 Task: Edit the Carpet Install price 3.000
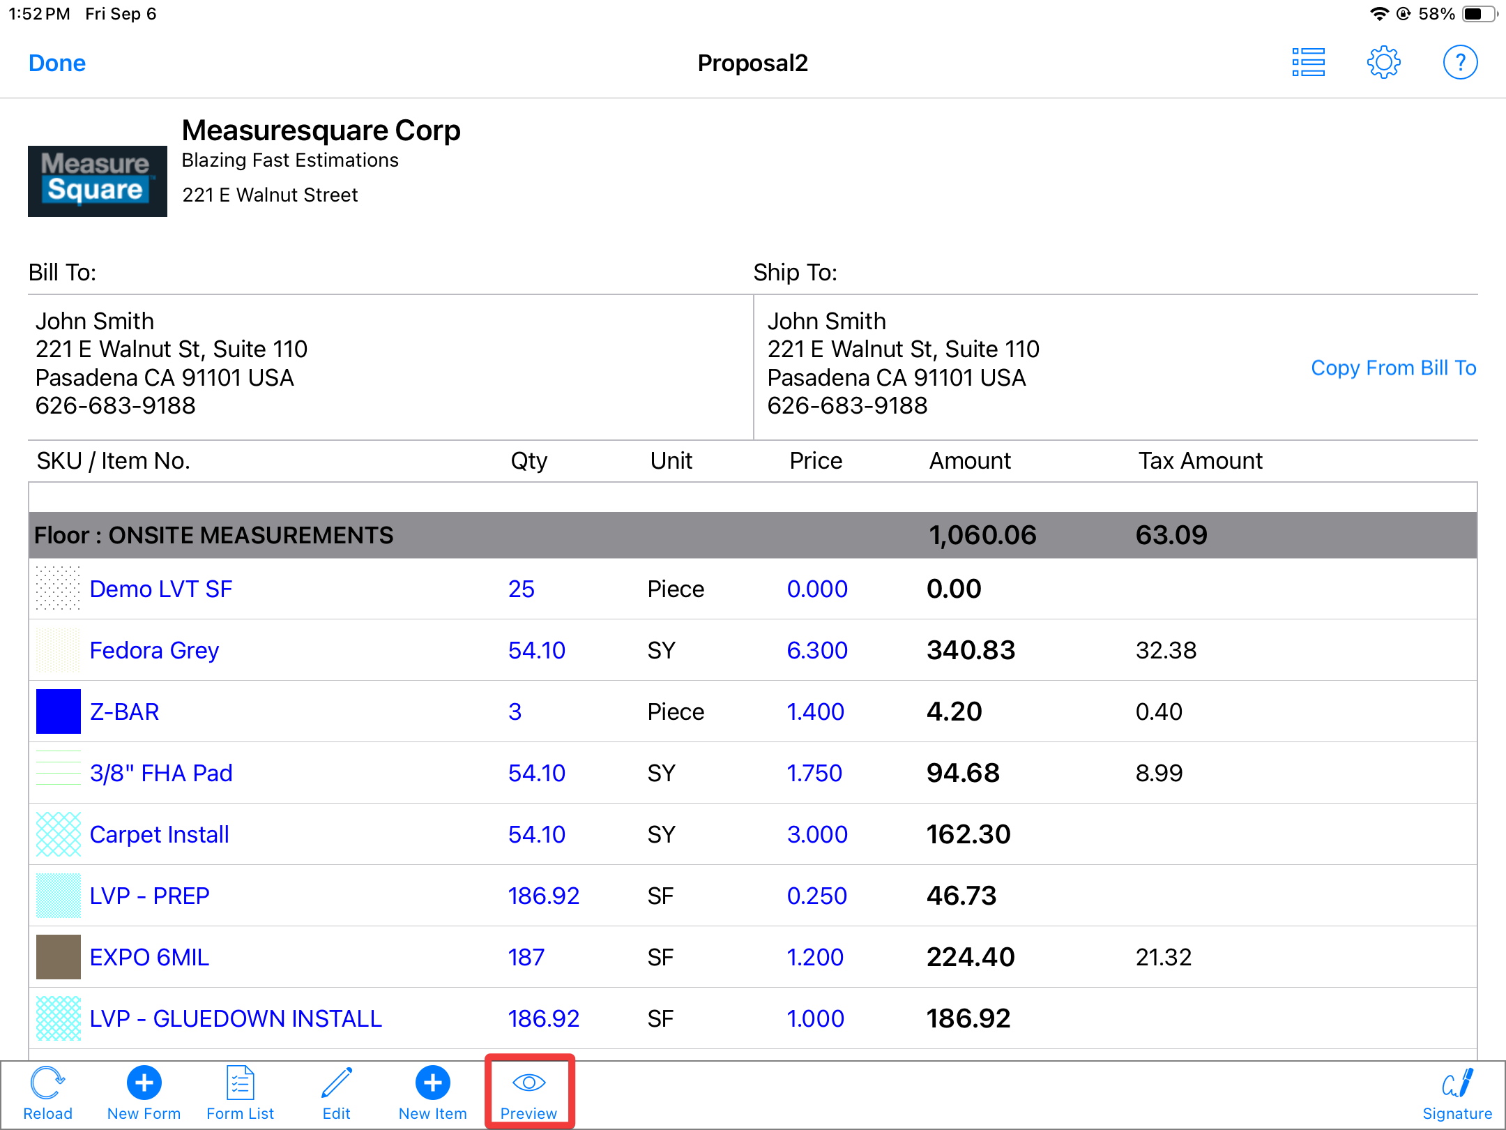pos(816,834)
